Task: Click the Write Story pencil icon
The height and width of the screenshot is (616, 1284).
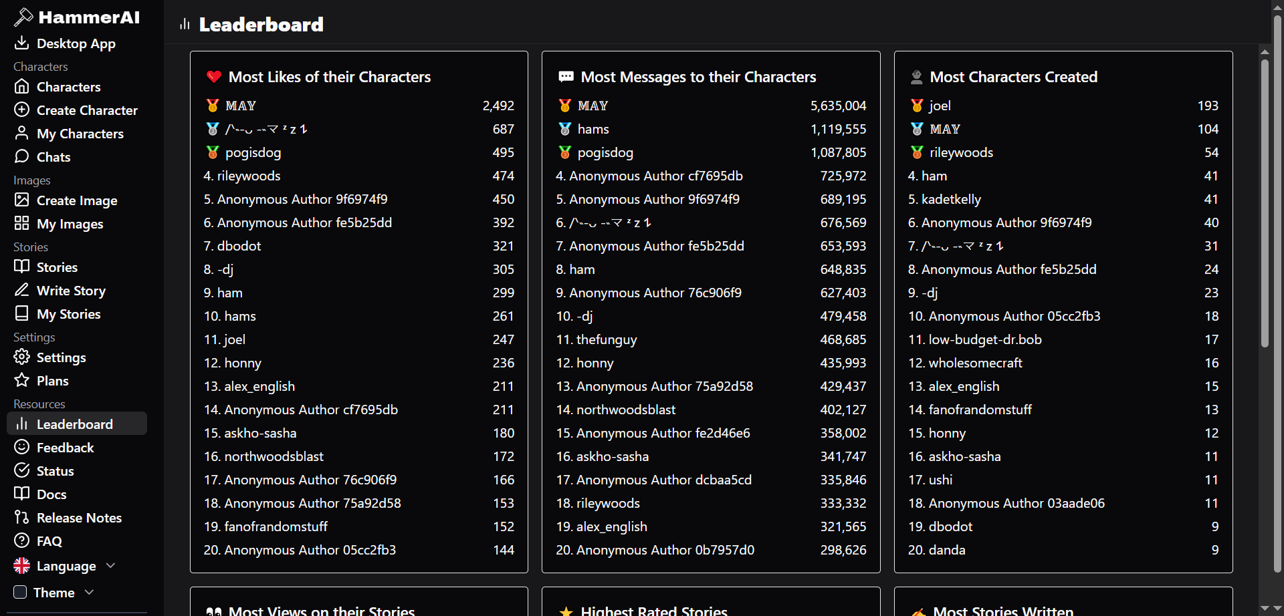Action: pyautogui.click(x=22, y=290)
